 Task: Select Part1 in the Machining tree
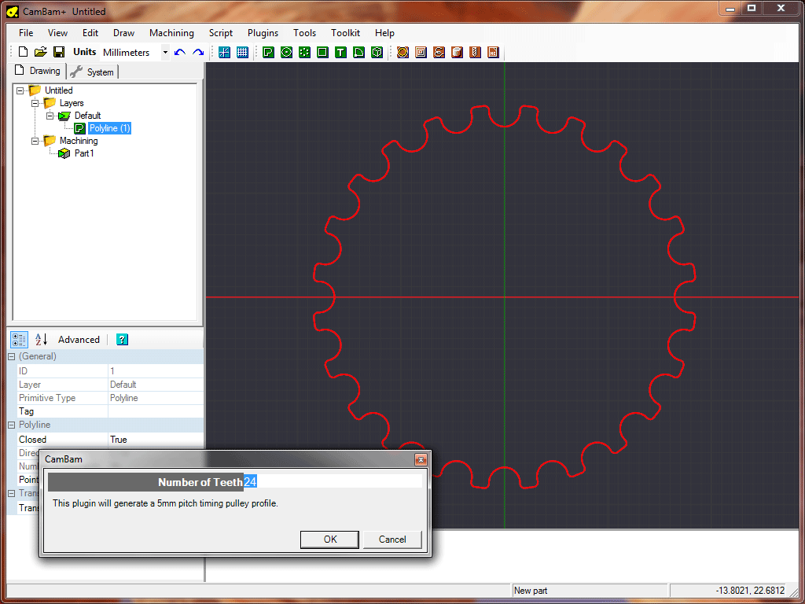[84, 153]
